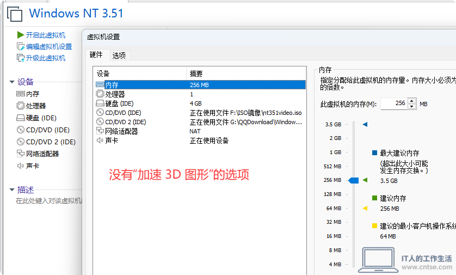Click the yellow minimum memory marker

pyautogui.click(x=365, y=208)
